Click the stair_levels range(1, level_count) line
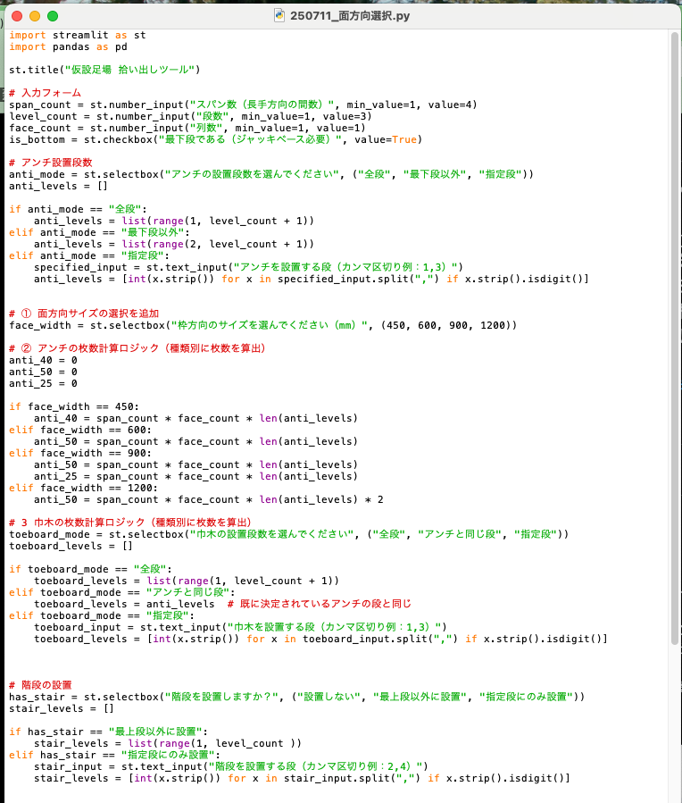 coord(168,743)
